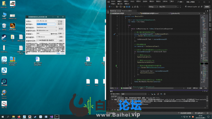Open server name GameCenter.exe combo box
Viewport: 212px width, 119px height.
[47, 27]
